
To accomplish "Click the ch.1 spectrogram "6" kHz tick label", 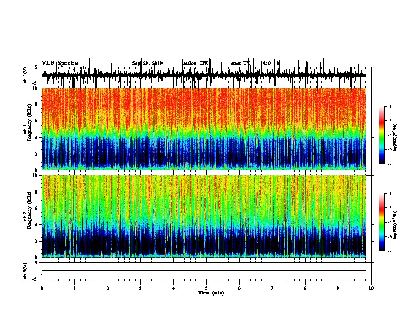I will click(x=37, y=121).
